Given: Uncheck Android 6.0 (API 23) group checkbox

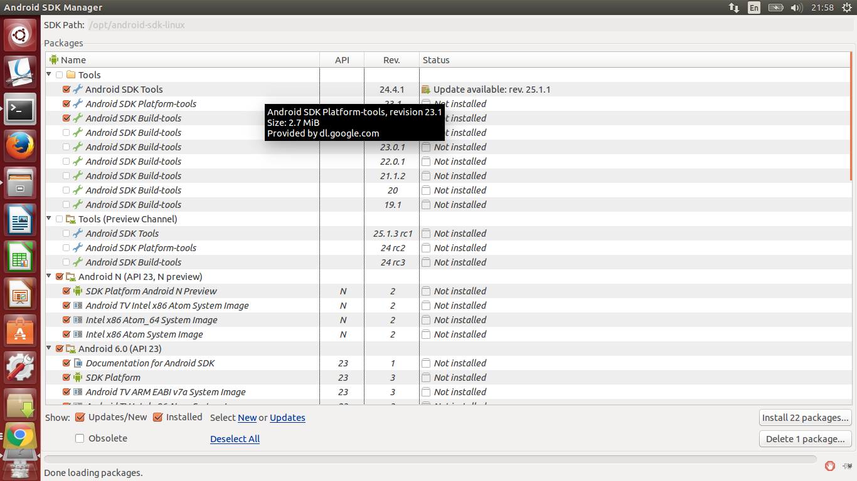Looking at the screenshot, I should pos(60,348).
